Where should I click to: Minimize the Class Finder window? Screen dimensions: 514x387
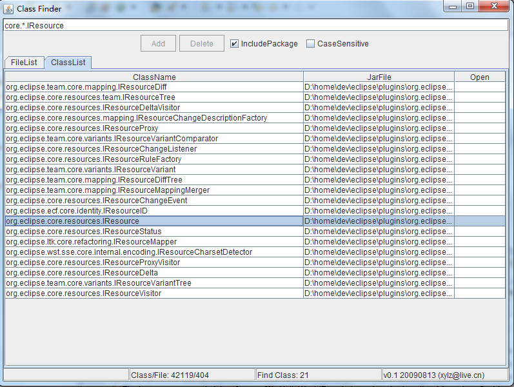pyautogui.click(x=453, y=6)
